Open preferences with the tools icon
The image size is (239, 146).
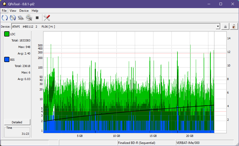pyautogui.click(x=47, y=18)
